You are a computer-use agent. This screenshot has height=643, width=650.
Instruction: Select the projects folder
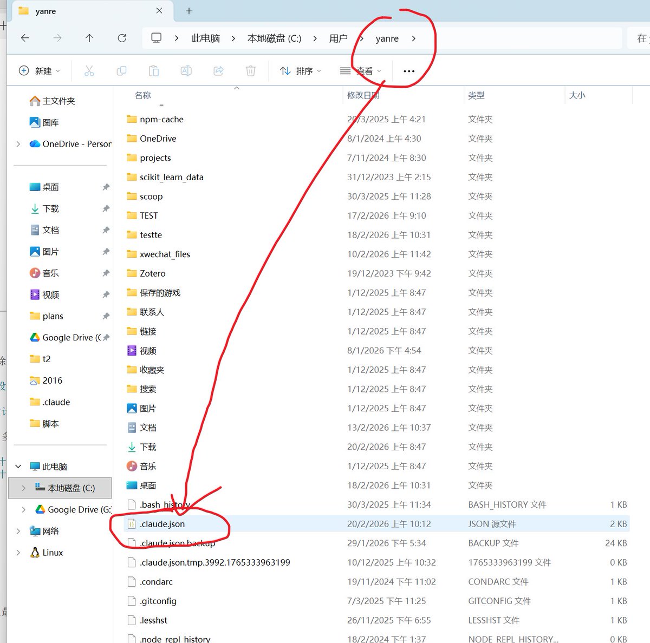(x=149, y=158)
